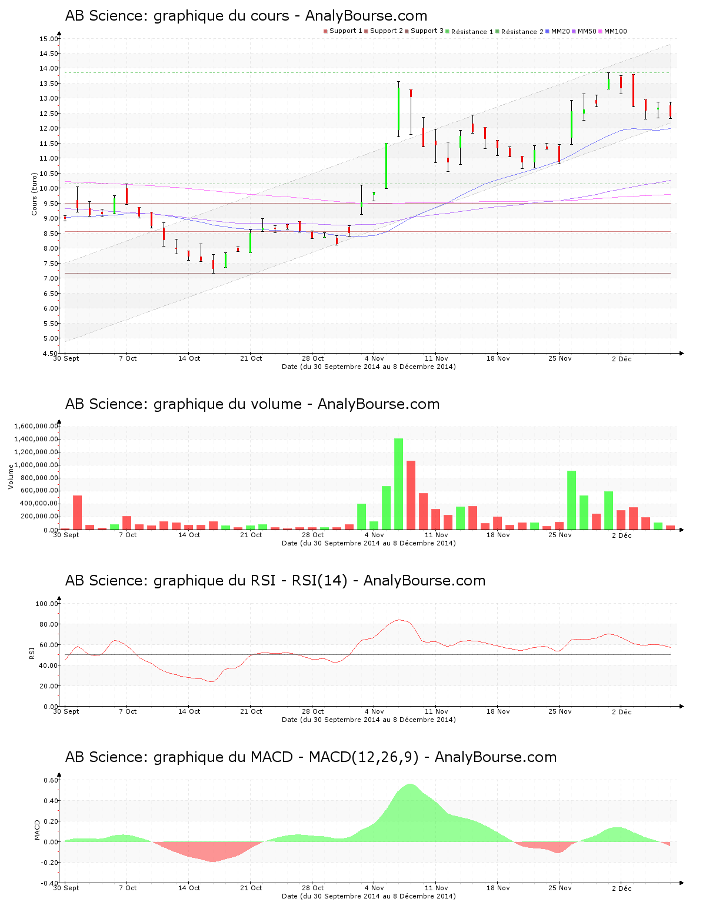Viewport: 706px width, 912px height.
Task: Click '21 Oct' date on MACD chart
Action: (251, 888)
